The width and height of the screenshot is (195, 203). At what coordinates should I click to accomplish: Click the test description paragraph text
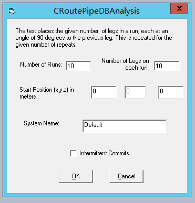pos(94,38)
